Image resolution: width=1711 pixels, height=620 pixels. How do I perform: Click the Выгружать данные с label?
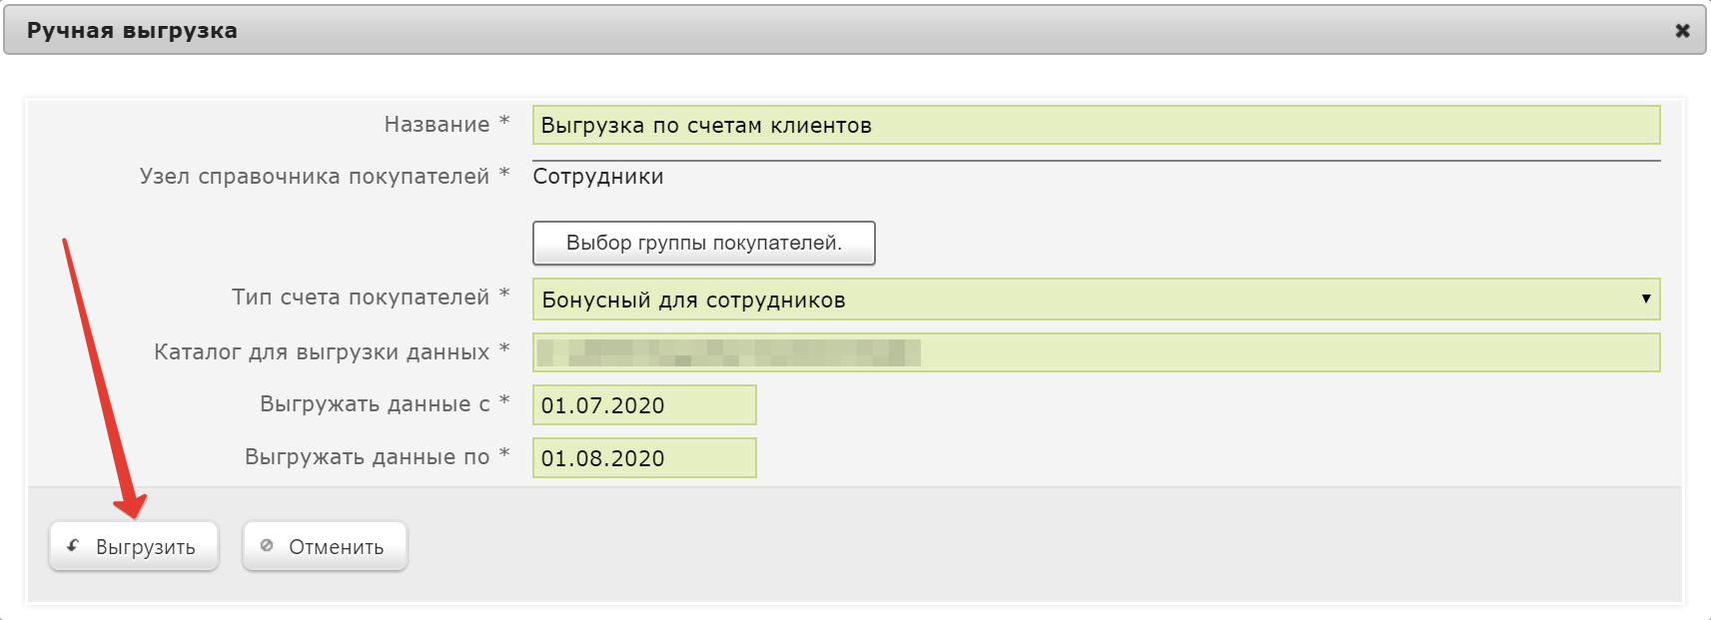tap(375, 404)
